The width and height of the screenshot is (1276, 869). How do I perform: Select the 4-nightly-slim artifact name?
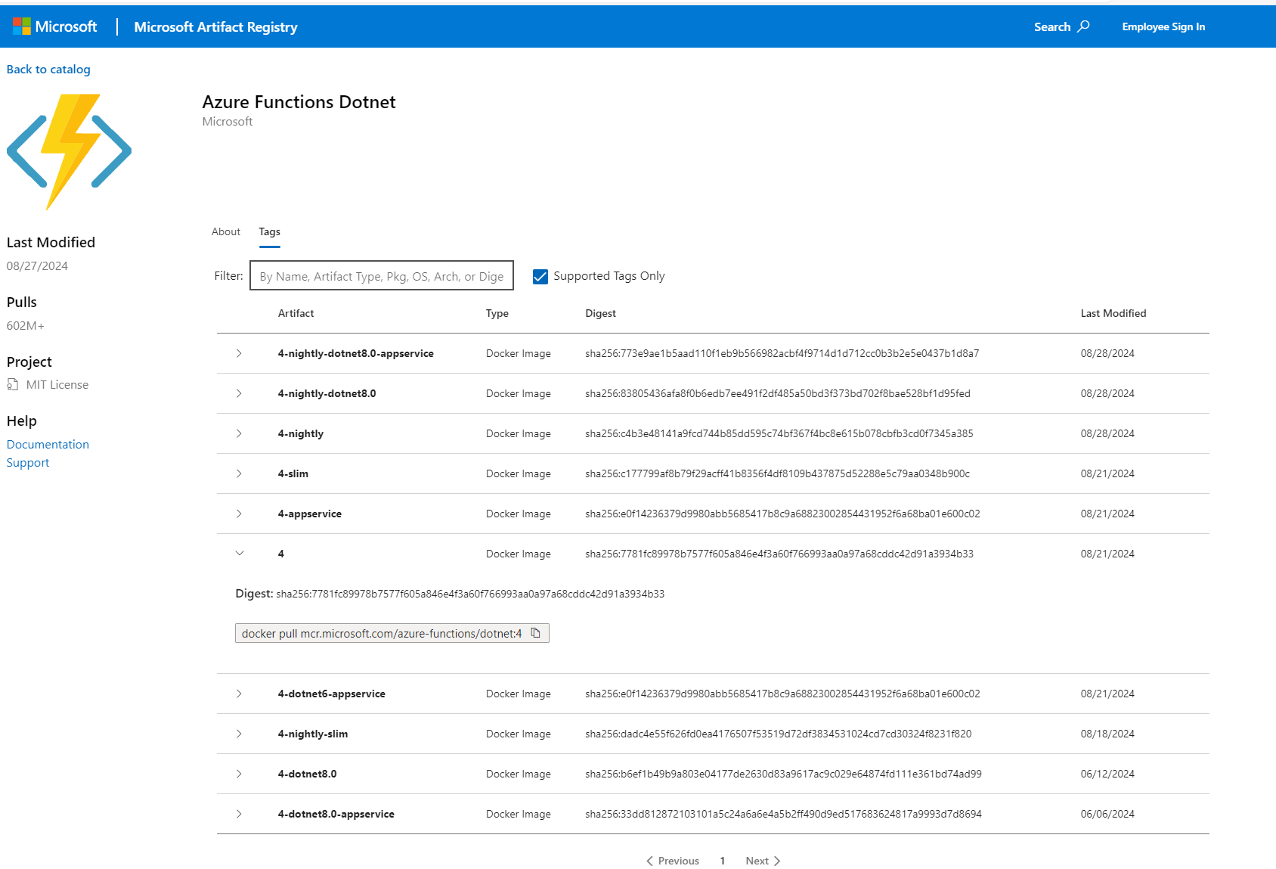313,734
